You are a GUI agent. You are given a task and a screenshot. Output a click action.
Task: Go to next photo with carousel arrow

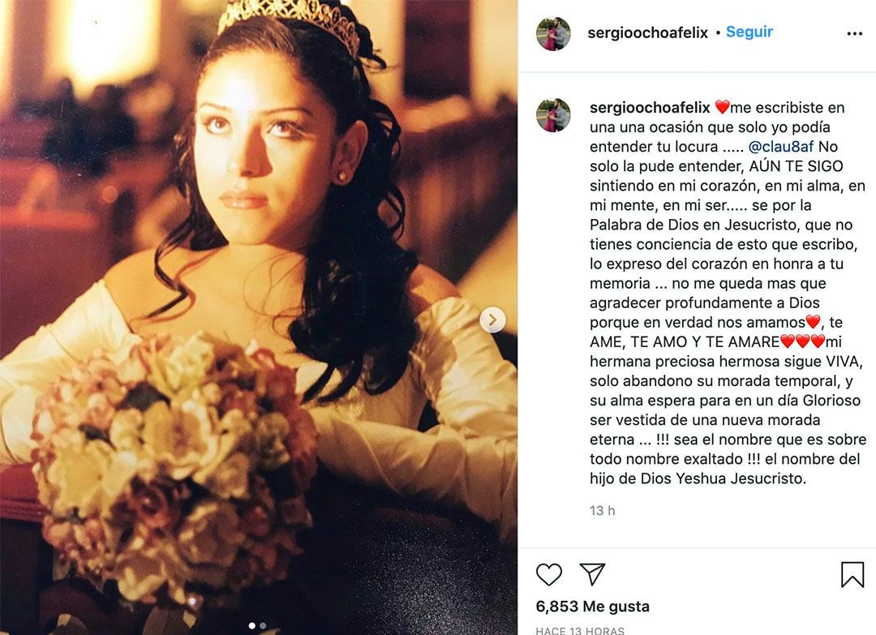coord(492,320)
